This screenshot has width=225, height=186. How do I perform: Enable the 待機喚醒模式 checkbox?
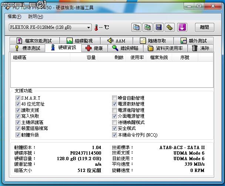click(x=114, y=122)
